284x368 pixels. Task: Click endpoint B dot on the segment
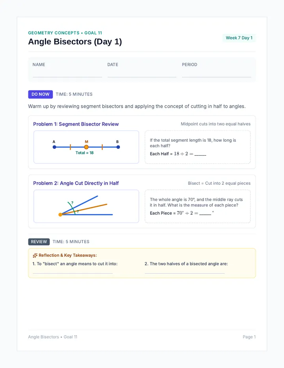[x=118, y=147]
